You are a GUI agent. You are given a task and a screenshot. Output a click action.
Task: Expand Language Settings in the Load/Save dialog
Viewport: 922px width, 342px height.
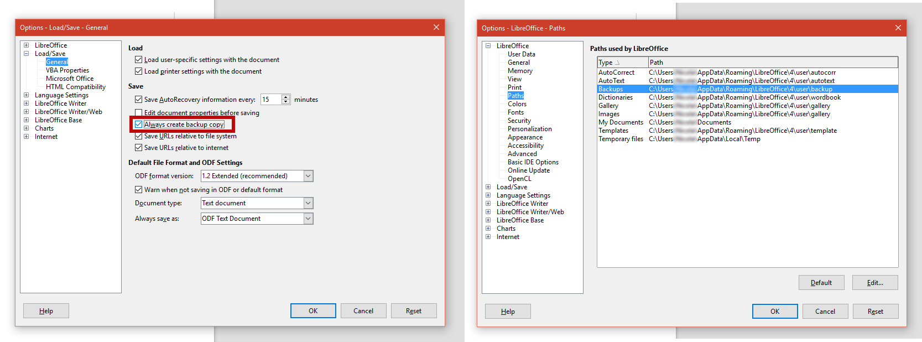[x=26, y=95]
